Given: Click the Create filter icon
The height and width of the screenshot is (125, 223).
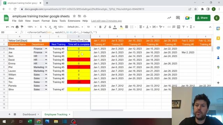Looking at the screenshot, I should click(x=184, y=27).
